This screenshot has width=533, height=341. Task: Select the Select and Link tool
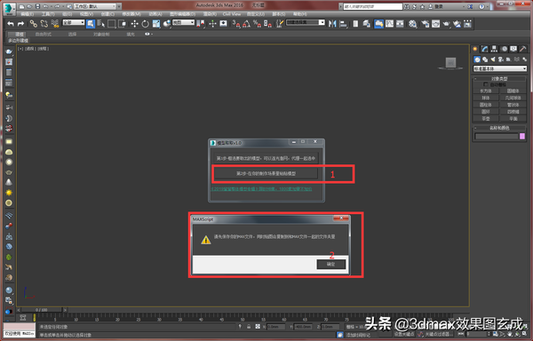[33, 24]
